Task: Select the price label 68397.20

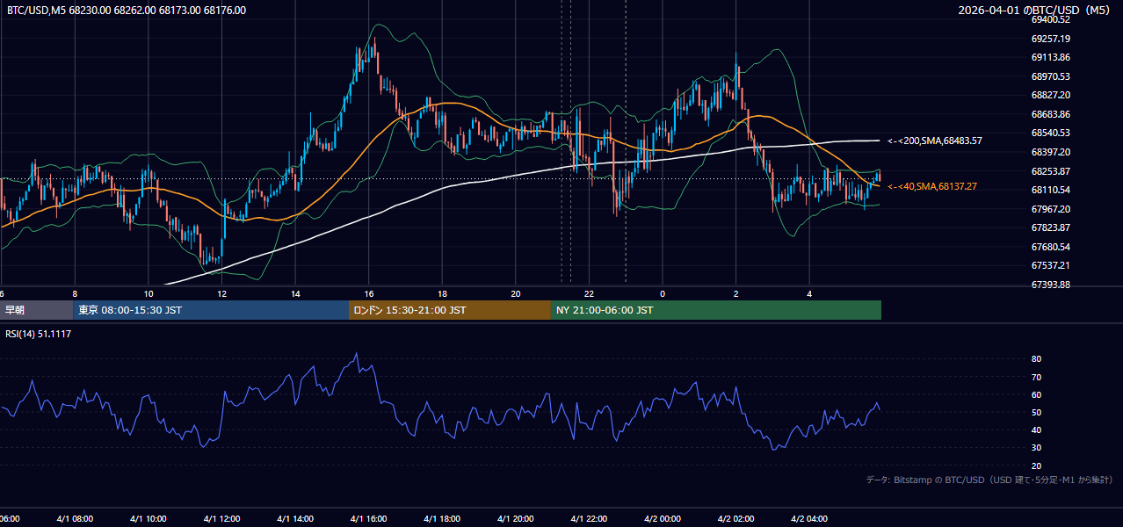Action: click(x=1051, y=152)
